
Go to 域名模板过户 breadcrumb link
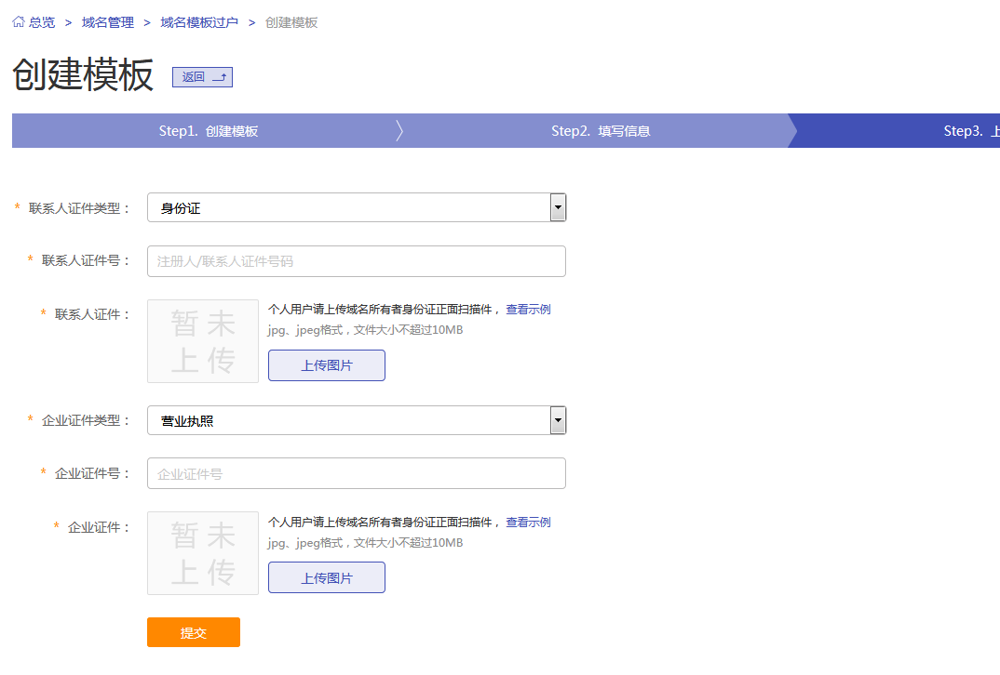[198, 22]
